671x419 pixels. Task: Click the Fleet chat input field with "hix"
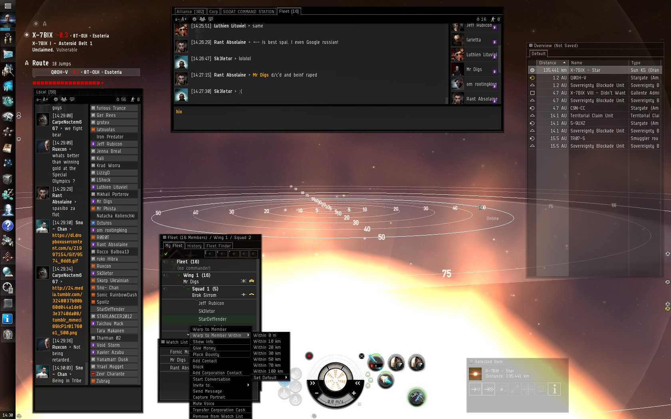click(337, 117)
